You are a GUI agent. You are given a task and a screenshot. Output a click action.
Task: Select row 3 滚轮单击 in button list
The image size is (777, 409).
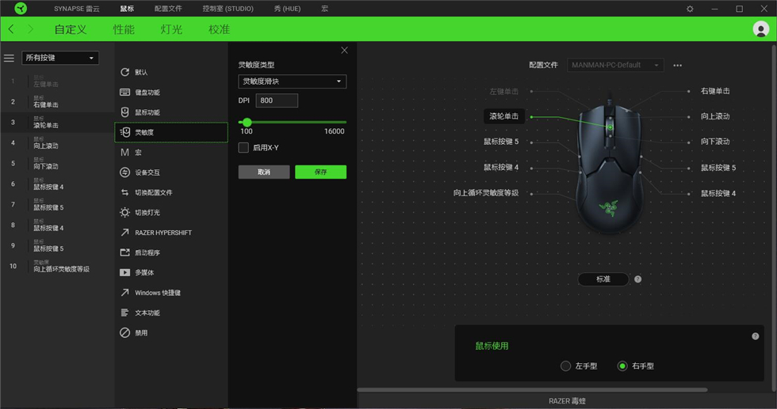click(57, 122)
